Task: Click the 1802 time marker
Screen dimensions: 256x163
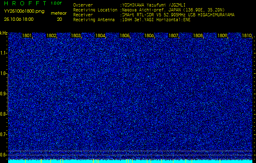Action: 51,35
